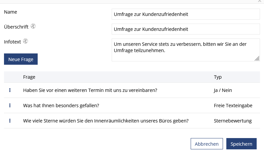This screenshot has width=264, height=155.
Task: Click the globe translation icon next to Überschrift
Action: tap(33, 26)
